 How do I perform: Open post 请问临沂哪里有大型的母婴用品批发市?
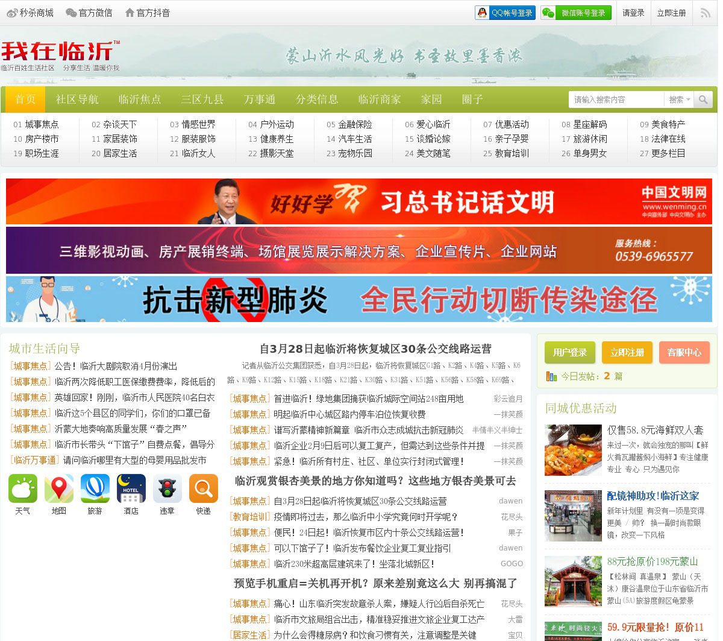(x=134, y=460)
